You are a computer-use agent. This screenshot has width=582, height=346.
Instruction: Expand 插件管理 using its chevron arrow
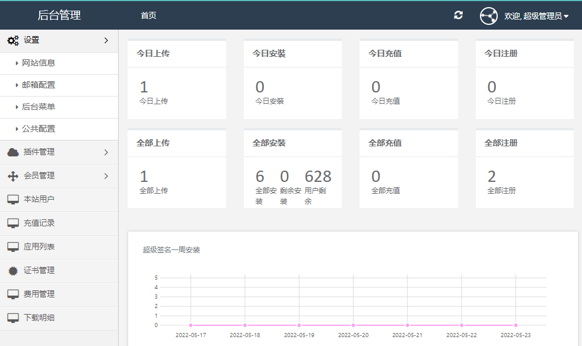coord(106,152)
